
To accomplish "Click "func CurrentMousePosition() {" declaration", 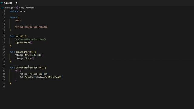I will click(28, 68).
